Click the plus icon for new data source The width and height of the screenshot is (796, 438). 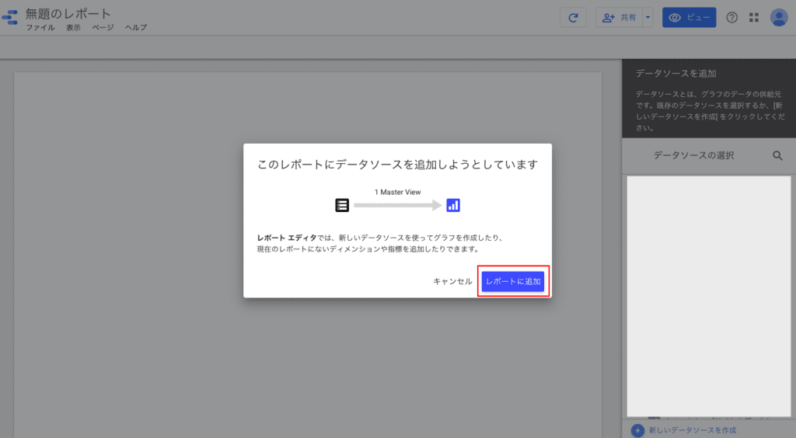[x=637, y=430]
